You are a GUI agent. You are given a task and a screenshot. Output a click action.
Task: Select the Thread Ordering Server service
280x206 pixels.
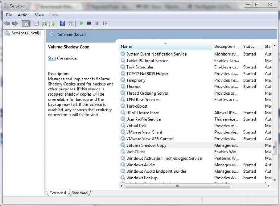click(196, 93)
